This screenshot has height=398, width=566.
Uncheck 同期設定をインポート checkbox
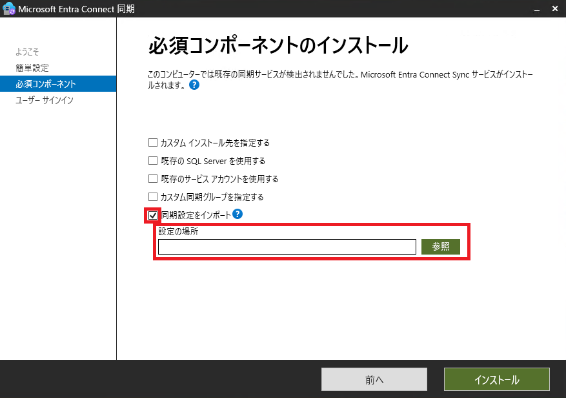153,215
